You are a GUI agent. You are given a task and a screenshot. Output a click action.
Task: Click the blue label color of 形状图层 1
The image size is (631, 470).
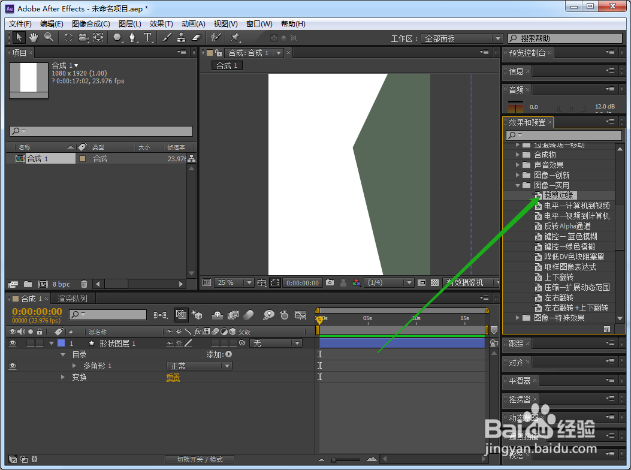[61, 343]
